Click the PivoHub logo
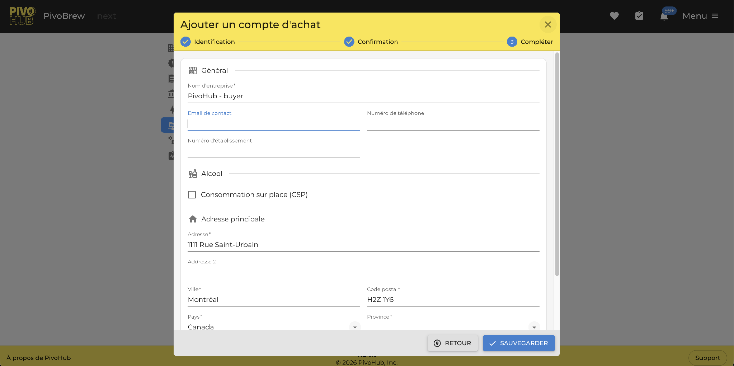 [22, 16]
